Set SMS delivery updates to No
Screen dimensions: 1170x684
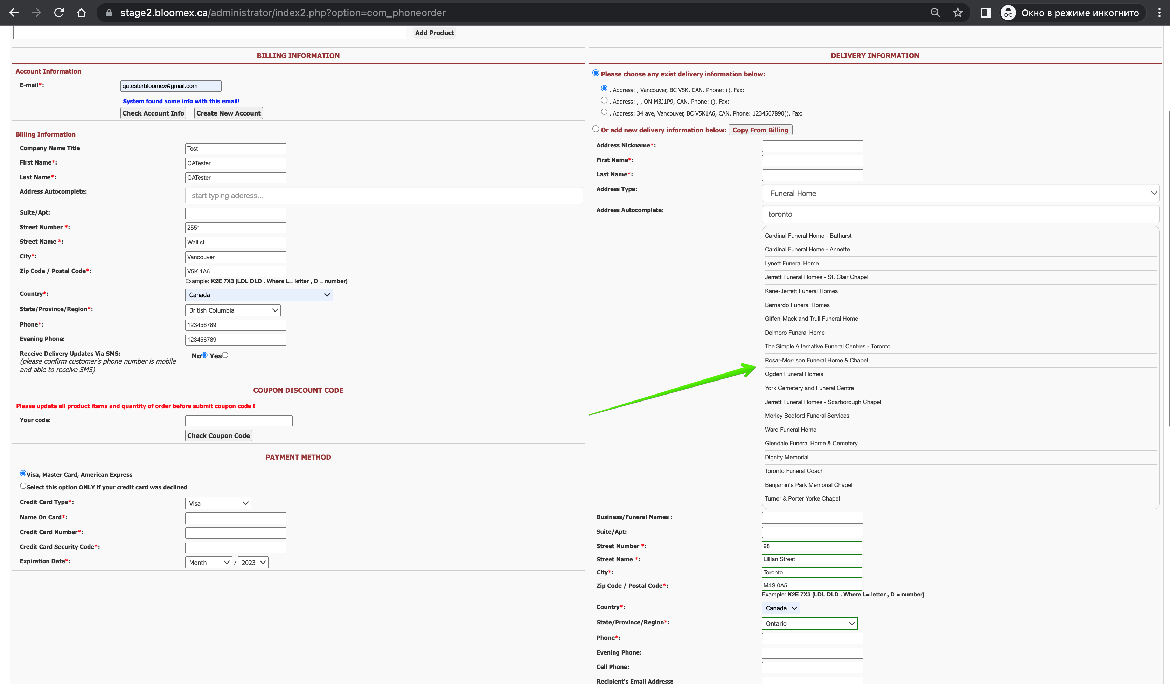click(204, 355)
